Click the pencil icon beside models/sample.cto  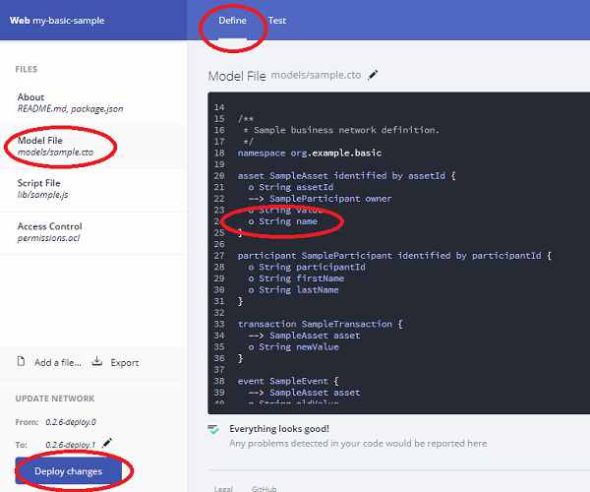(x=373, y=75)
